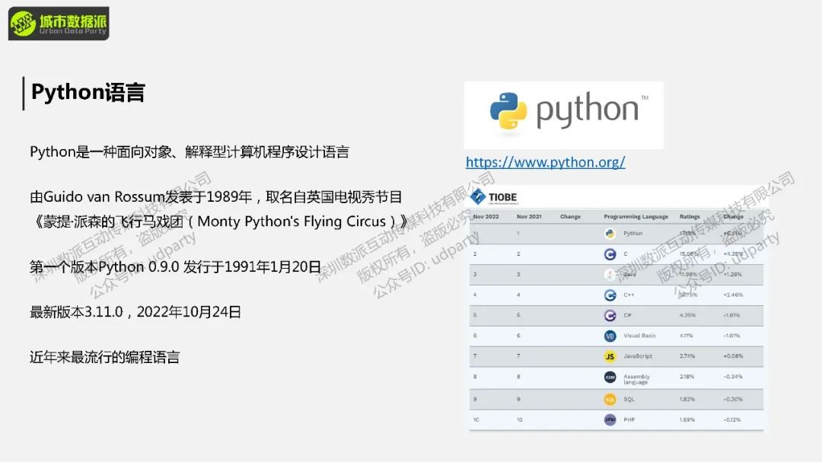
Task: Select the Python icon in the ranking table
Action: coord(610,234)
